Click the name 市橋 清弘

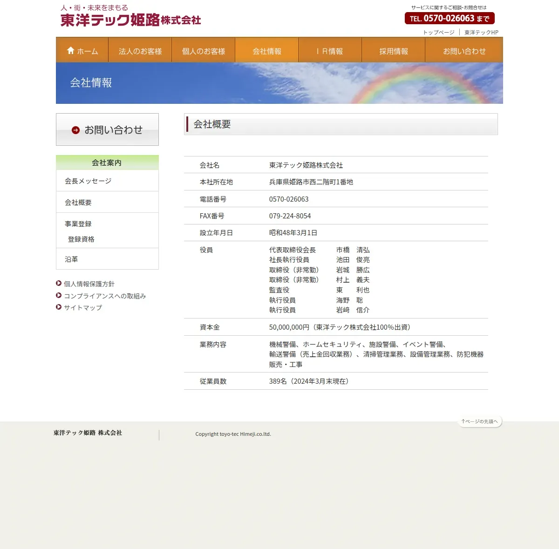pyautogui.click(x=353, y=250)
